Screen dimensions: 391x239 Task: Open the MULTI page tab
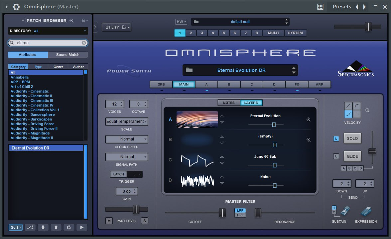click(x=273, y=33)
